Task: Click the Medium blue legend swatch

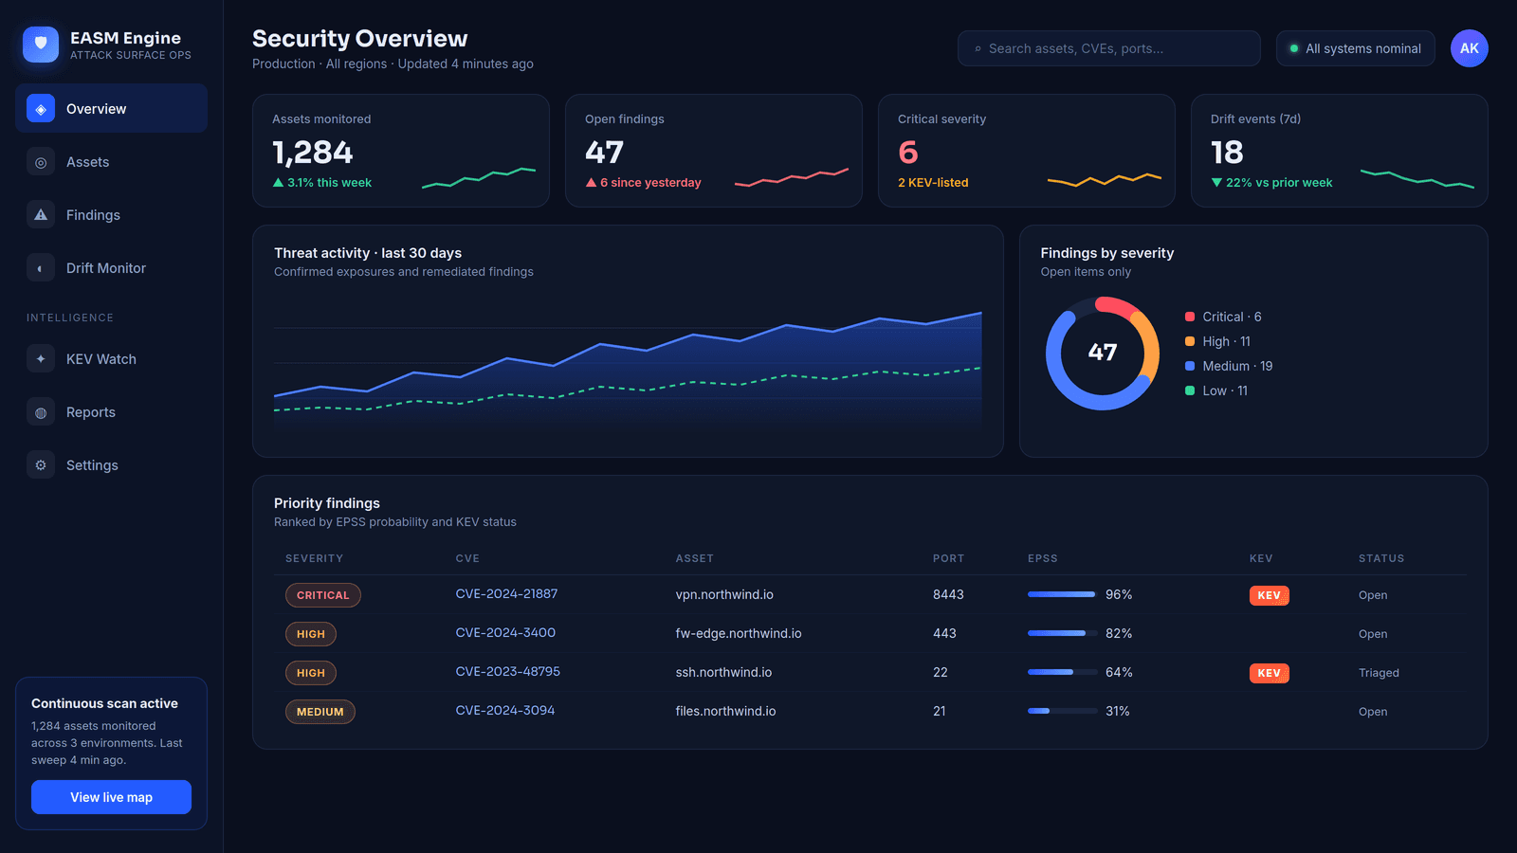Action: pyautogui.click(x=1190, y=366)
